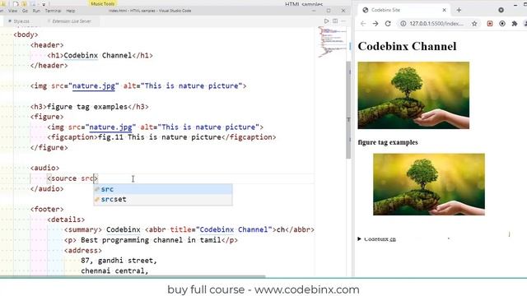Click the 'chennai central,' line
Viewport: 527px width, 296px height.
point(114,271)
